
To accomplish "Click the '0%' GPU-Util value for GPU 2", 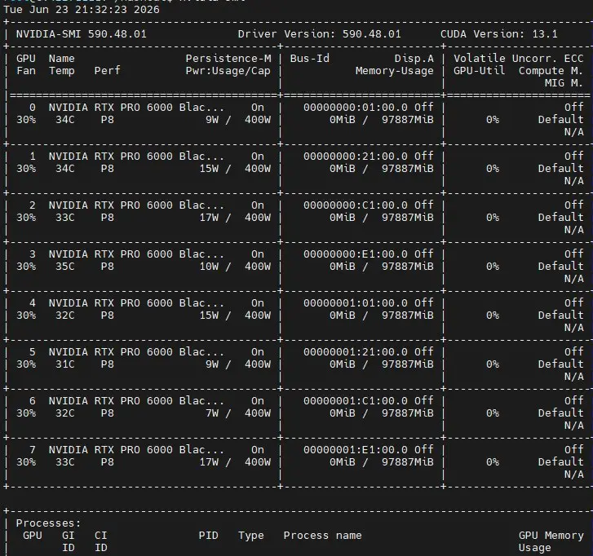I will tap(493, 218).
